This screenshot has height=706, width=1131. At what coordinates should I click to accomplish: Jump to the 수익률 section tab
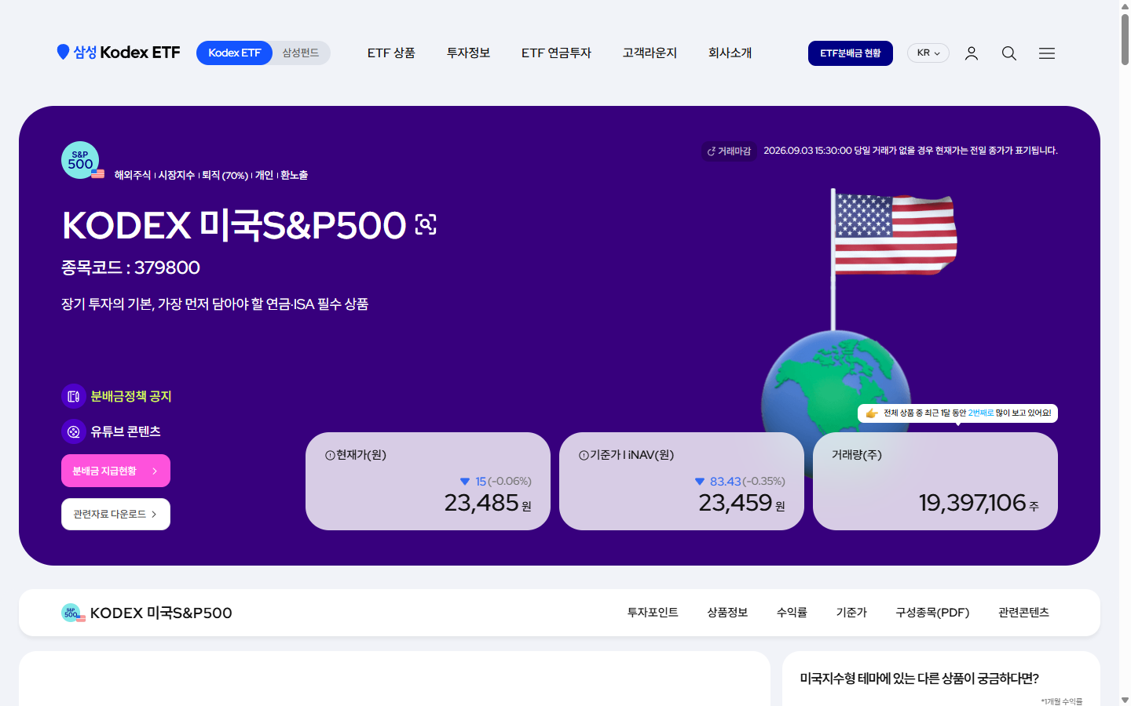[x=792, y=613]
